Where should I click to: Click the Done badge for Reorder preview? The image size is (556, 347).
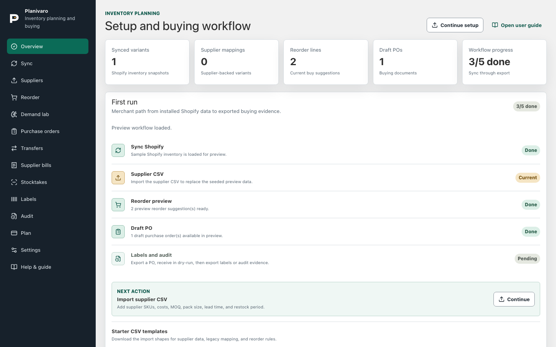click(x=531, y=205)
